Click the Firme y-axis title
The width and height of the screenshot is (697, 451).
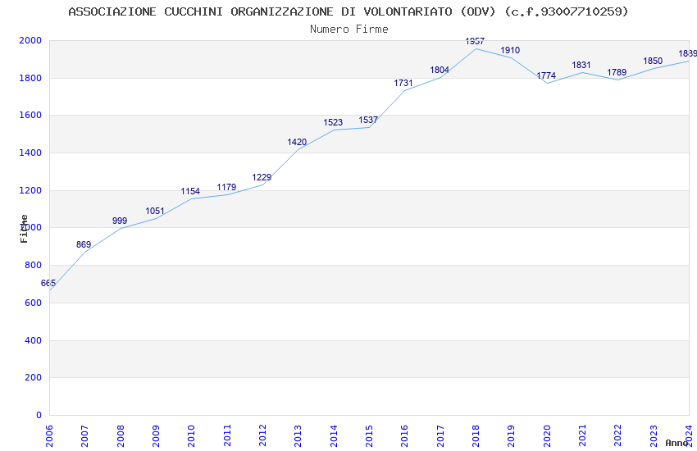(24, 229)
